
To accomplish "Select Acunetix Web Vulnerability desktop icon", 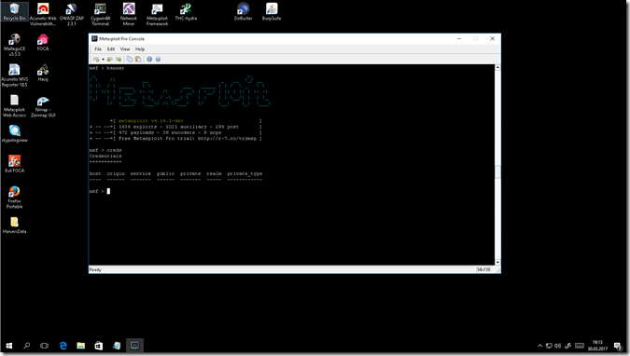I will click(43, 15).
